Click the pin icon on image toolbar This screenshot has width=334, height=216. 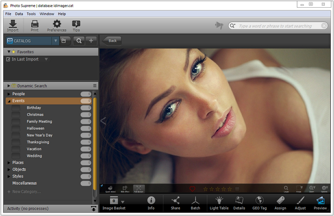(102, 186)
